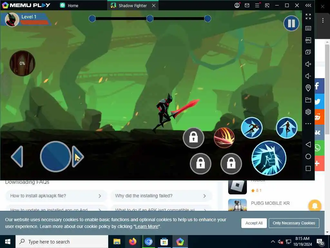
Task: Open MEmu shared folder
Action: point(308,100)
